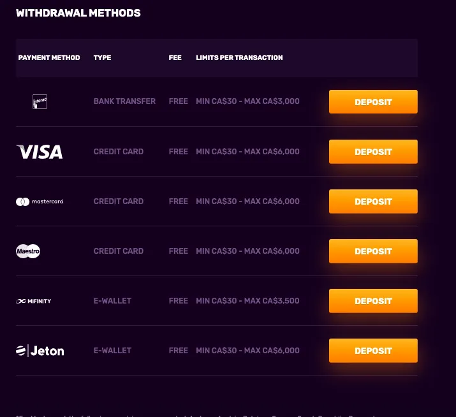Click the Maestro logo
456x417 pixels.
point(28,251)
